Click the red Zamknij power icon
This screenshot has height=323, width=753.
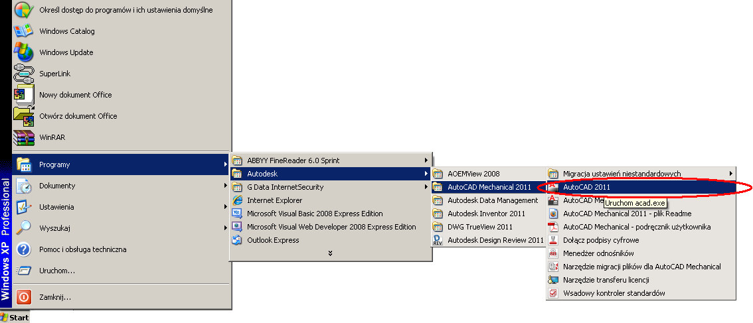coord(23,297)
